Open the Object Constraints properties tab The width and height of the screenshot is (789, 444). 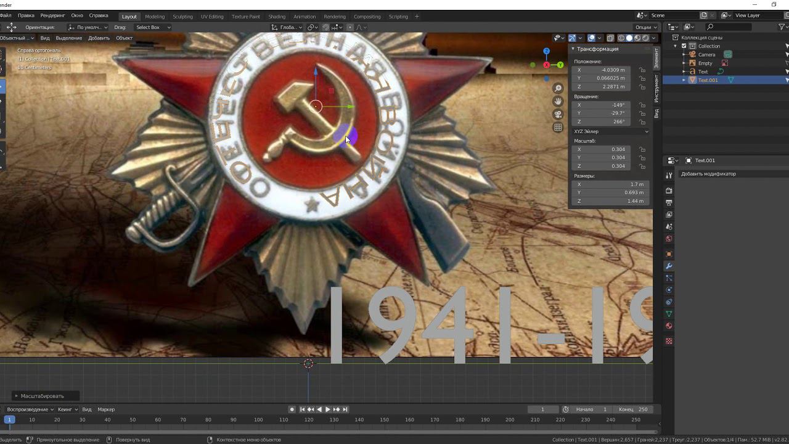tap(669, 302)
